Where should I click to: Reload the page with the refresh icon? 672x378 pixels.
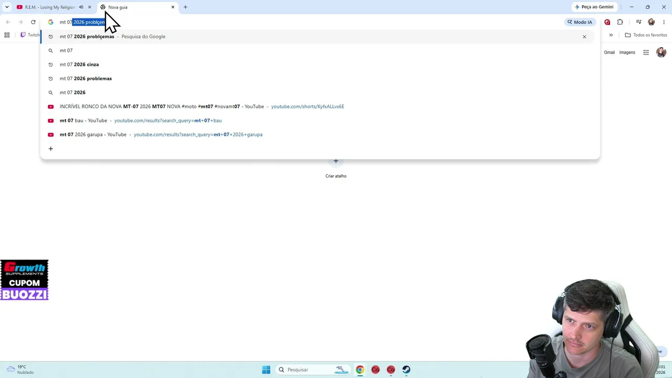(33, 22)
